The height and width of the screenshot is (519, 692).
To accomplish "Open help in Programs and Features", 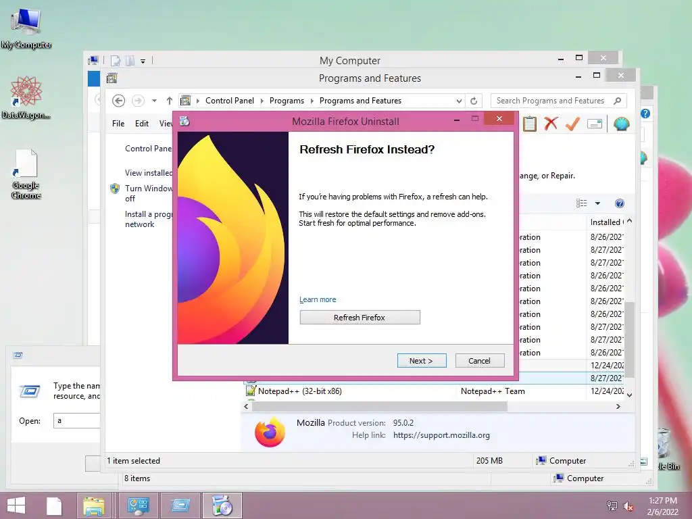I will [620, 203].
